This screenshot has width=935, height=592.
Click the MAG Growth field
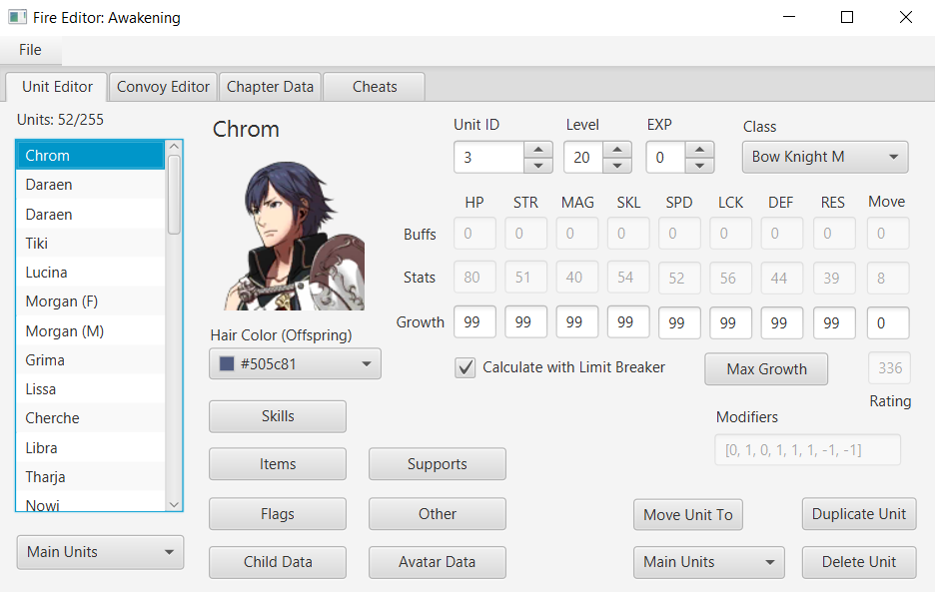tap(577, 322)
